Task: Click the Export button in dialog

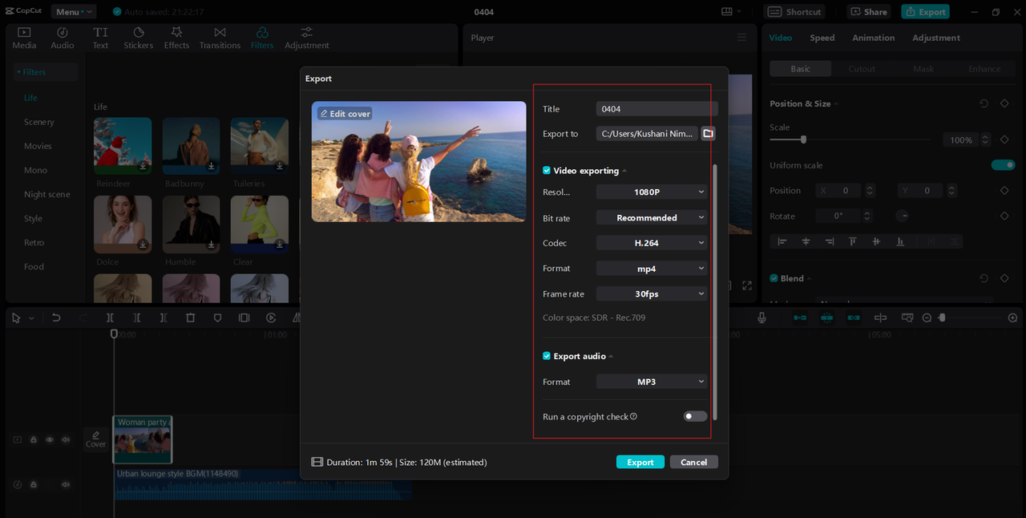Action: pos(640,462)
